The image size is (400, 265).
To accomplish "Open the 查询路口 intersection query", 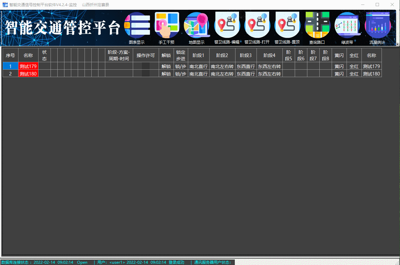I will tap(317, 26).
